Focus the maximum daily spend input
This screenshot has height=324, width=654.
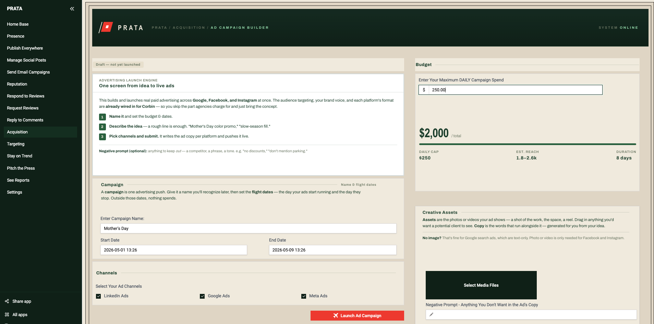click(x=516, y=90)
